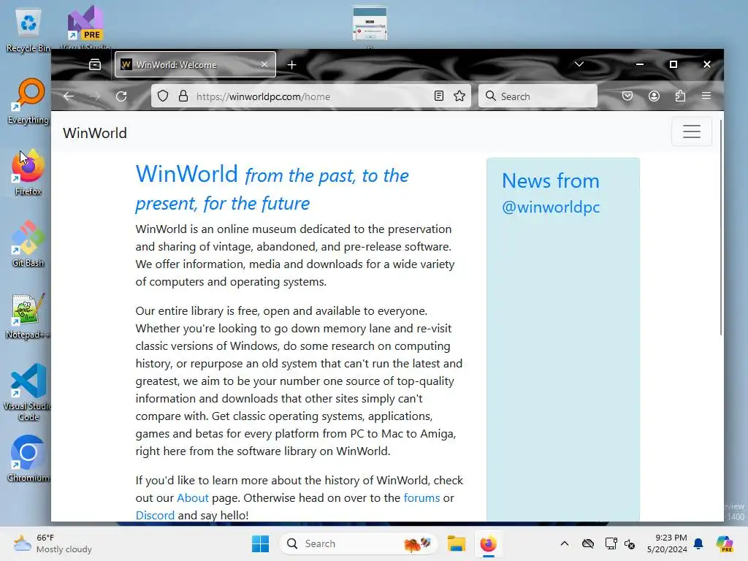Screen dimensions: 748x561
Task: Open the Discord link
Action: tap(155, 516)
